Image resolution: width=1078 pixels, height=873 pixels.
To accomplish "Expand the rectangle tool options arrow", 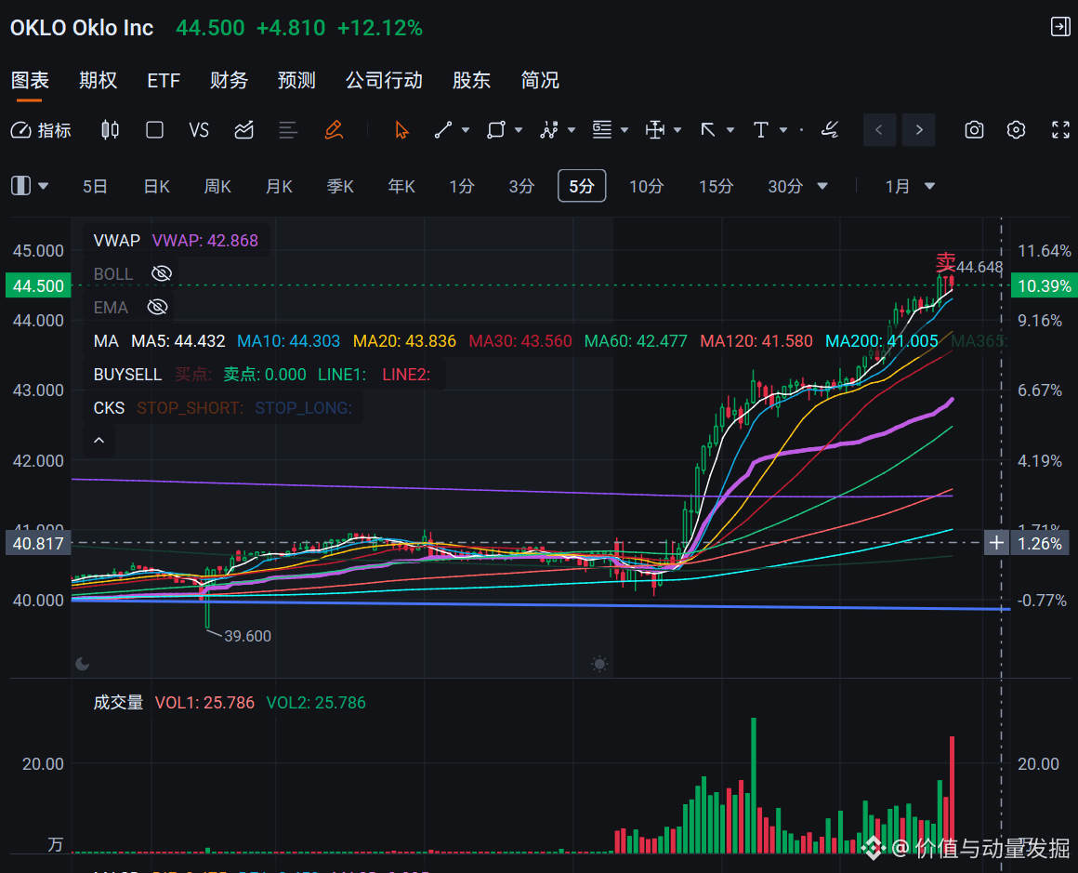I will coord(519,130).
